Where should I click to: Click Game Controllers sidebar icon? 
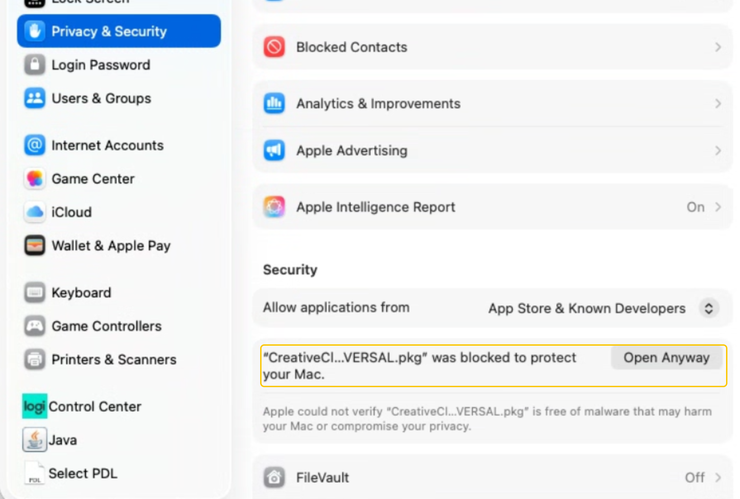35,326
